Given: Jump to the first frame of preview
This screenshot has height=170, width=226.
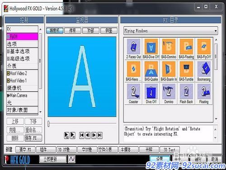Looking at the screenshot, I should [82, 135].
